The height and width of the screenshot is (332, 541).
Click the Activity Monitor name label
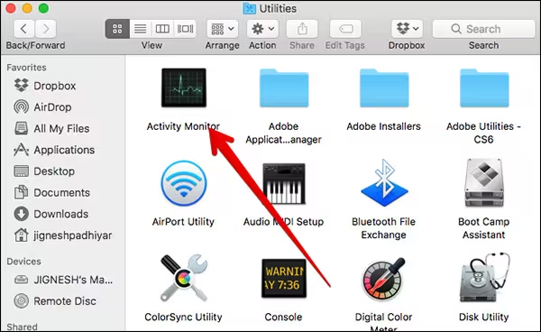point(183,126)
